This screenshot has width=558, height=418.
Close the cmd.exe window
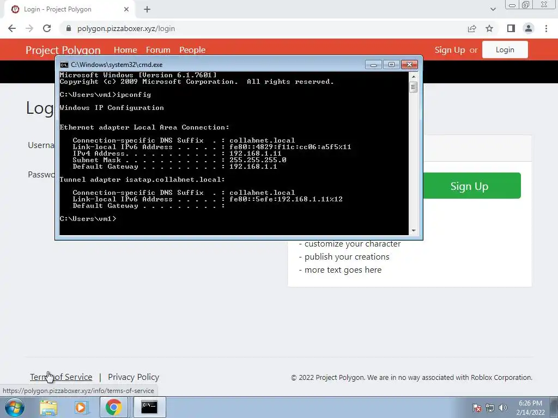[409, 65]
